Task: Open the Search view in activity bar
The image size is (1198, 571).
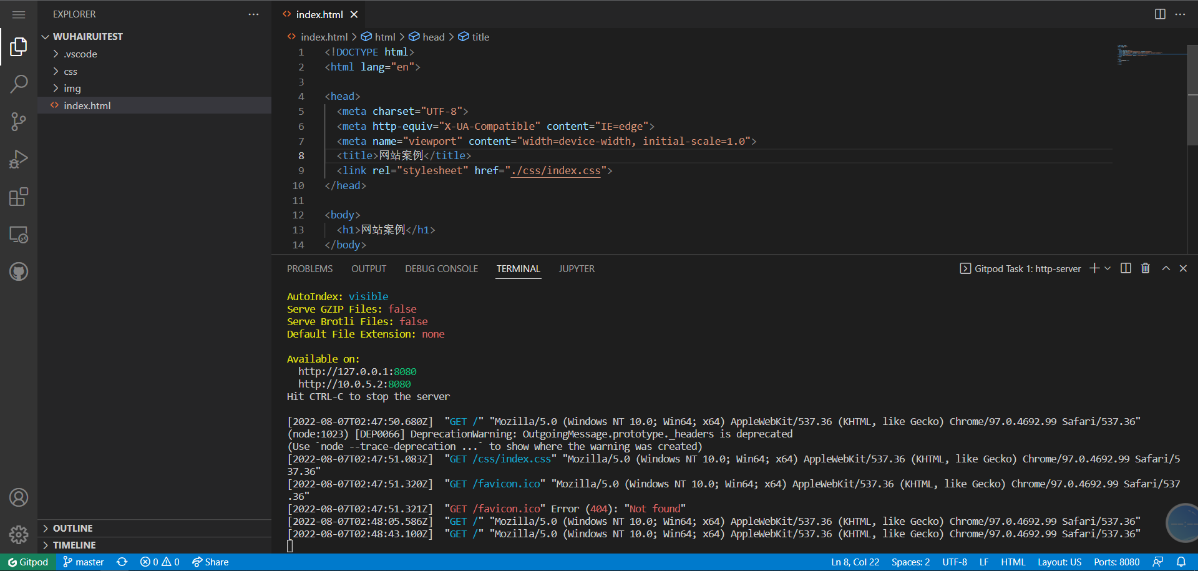Action: 19,84
